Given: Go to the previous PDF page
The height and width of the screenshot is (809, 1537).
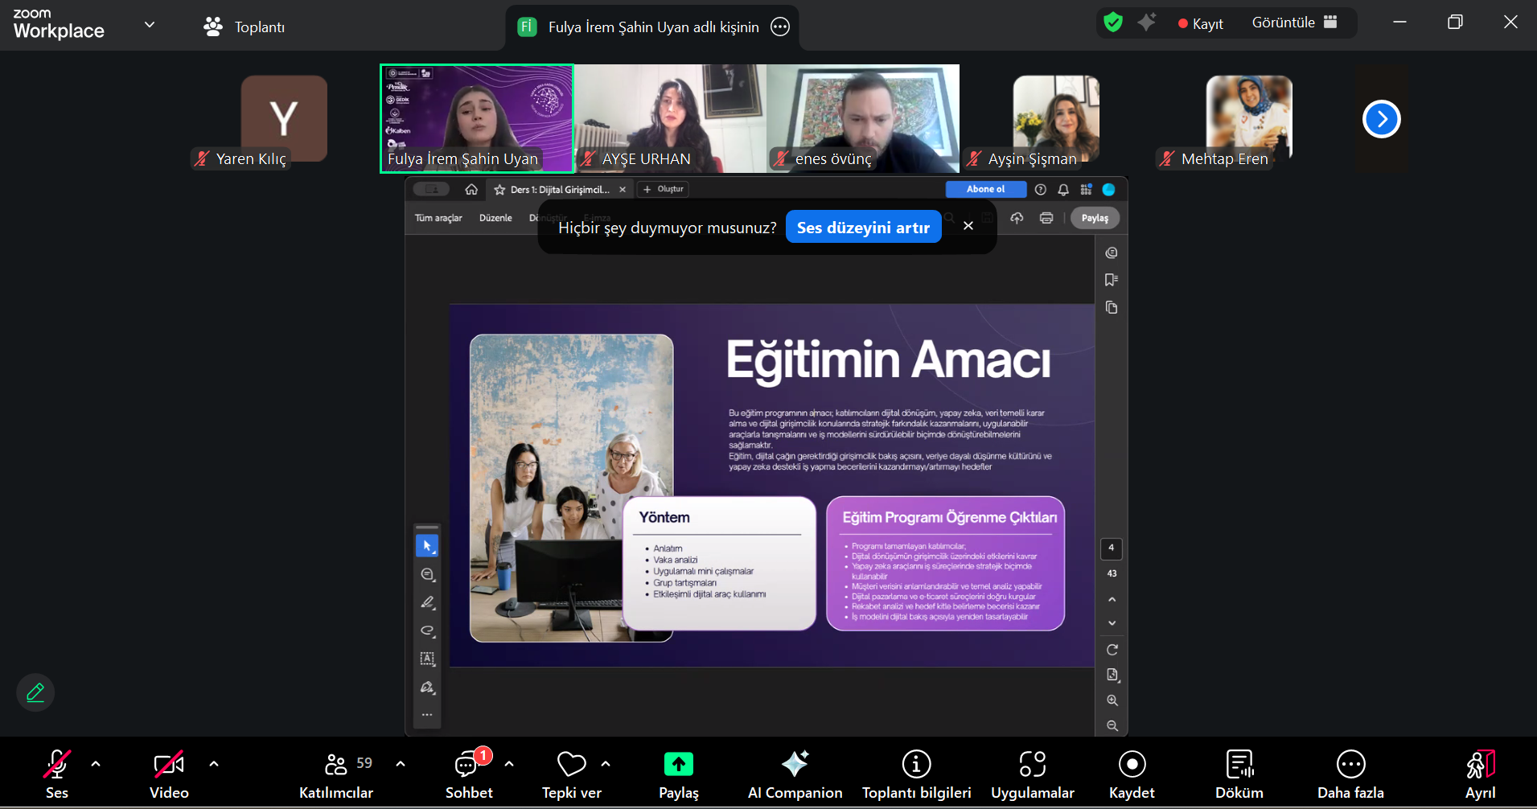Looking at the screenshot, I should [1112, 599].
